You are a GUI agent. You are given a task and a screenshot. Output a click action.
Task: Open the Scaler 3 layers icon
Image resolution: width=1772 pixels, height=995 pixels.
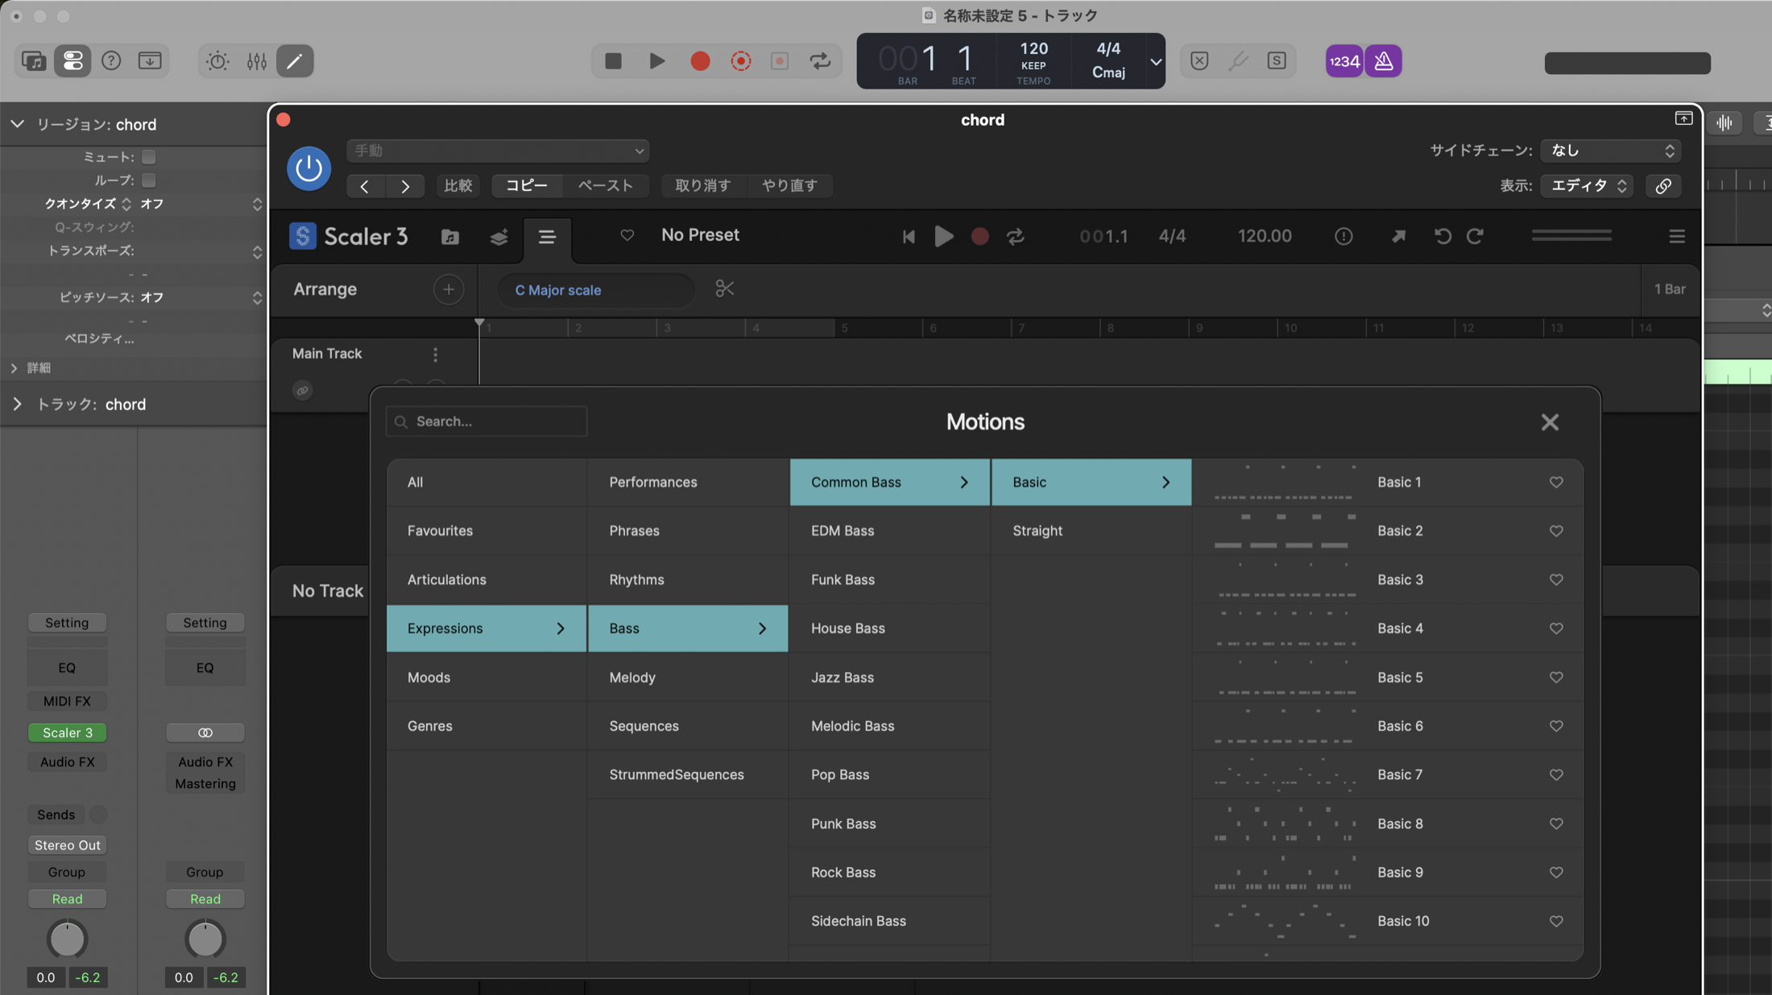(499, 237)
